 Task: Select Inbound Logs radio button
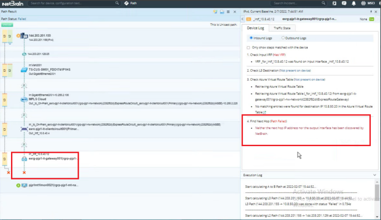[x=251, y=38]
